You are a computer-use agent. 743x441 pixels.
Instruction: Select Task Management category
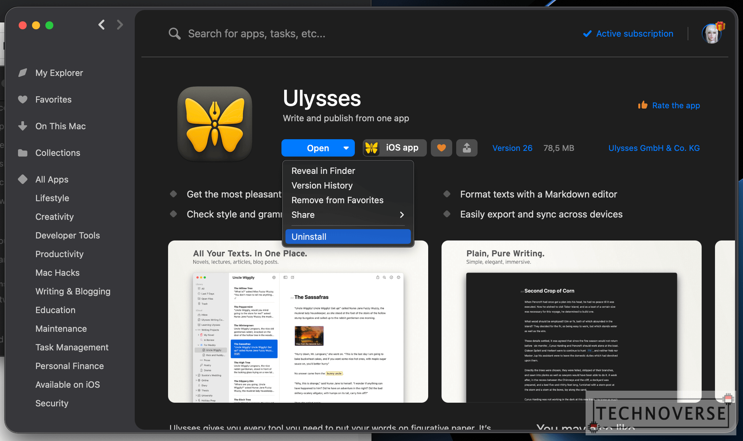[72, 347]
